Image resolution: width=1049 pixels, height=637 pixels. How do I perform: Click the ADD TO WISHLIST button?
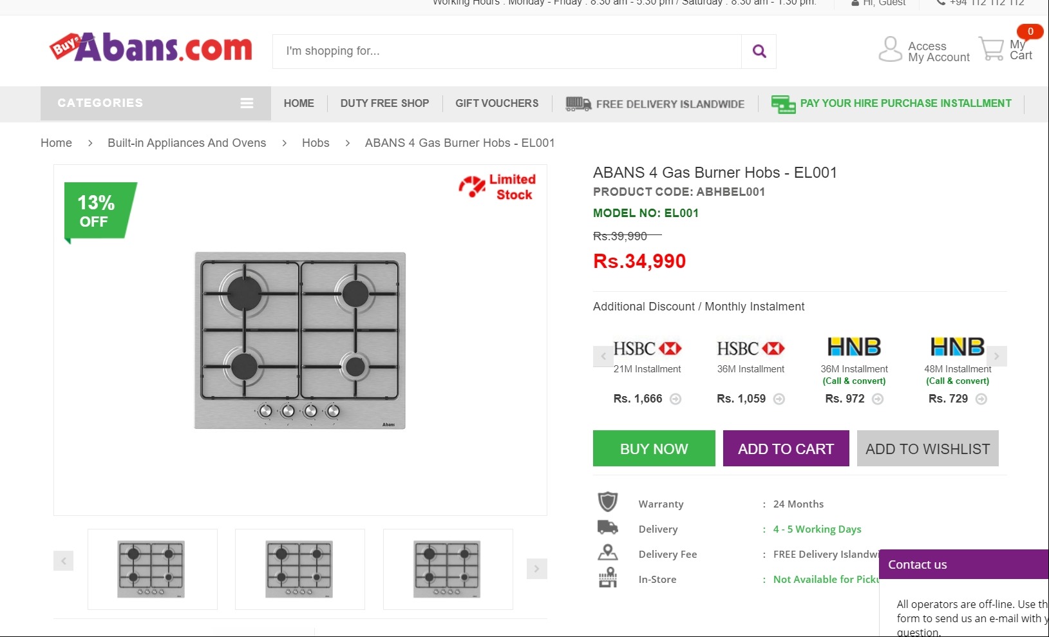tap(928, 448)
